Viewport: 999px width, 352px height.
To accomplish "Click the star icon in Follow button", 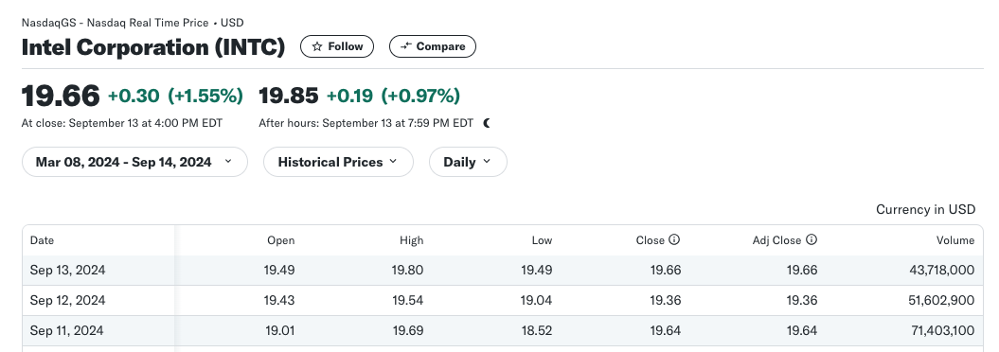I will pos(316,46).
